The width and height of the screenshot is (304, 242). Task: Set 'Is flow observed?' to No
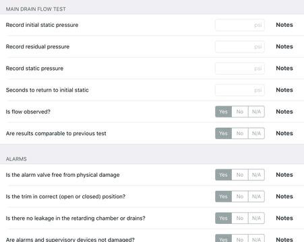click(240, 112)
